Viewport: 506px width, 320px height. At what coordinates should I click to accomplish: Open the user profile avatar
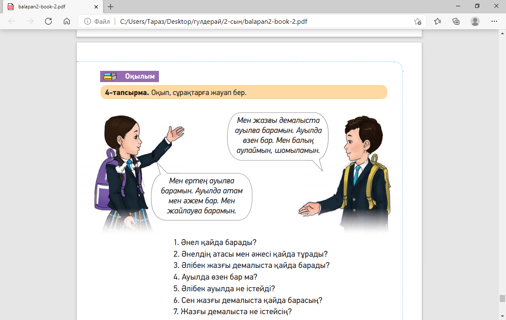click(x=475, y=21)
